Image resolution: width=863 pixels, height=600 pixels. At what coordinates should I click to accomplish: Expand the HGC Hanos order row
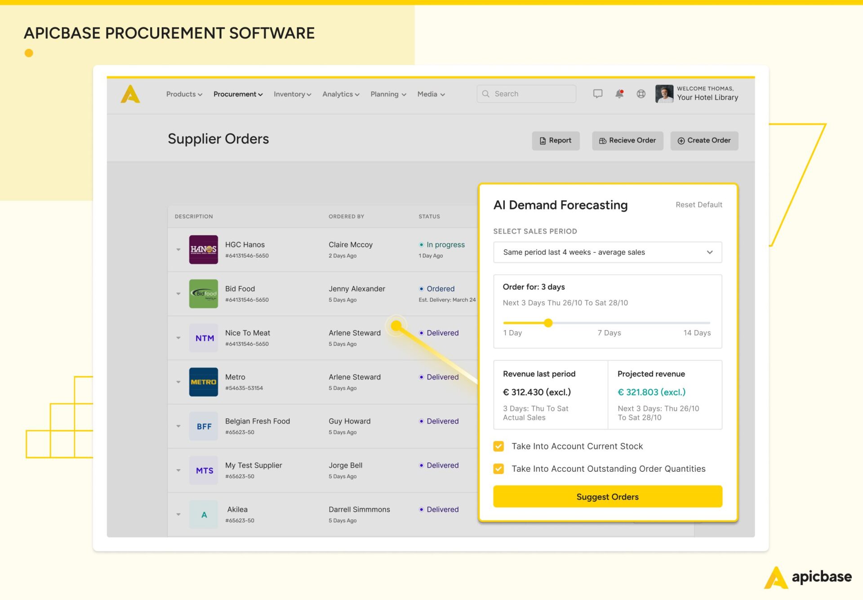point(178,250)
